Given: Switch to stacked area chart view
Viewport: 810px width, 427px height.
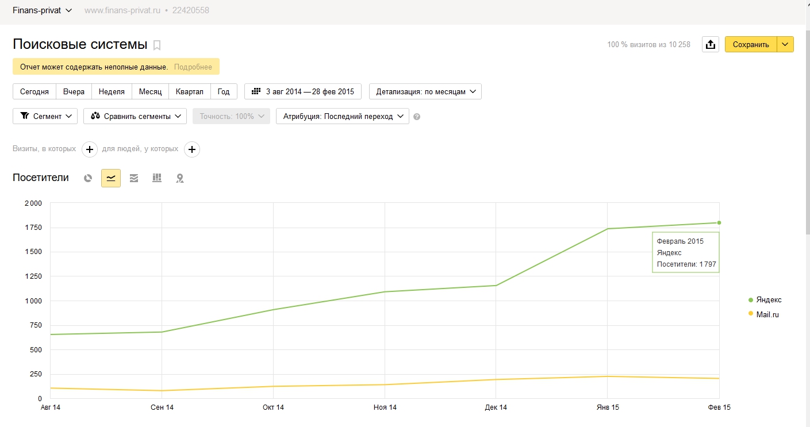Looking at the screenshot, I should pyautogui.click(x=134, y=178).
